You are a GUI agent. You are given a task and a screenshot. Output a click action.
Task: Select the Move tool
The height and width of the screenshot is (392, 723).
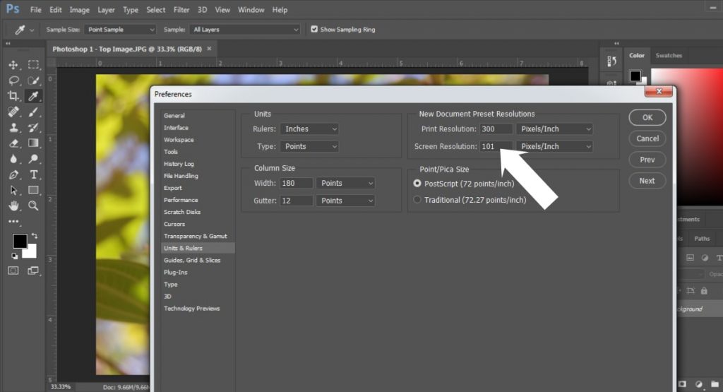(13, 64)
